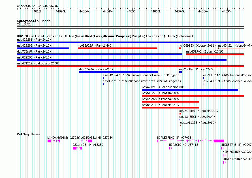Click the 44880k ruler tick
Viewport: 252px width, 178px height.
tap(204, 11)
